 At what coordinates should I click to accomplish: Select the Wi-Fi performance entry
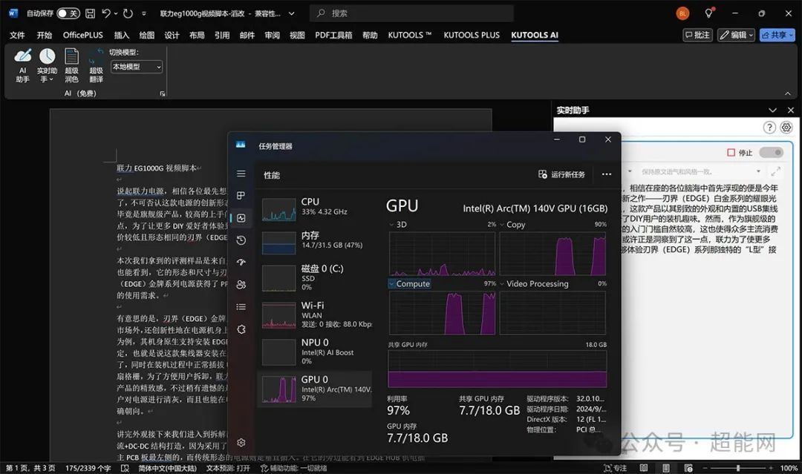315,315
